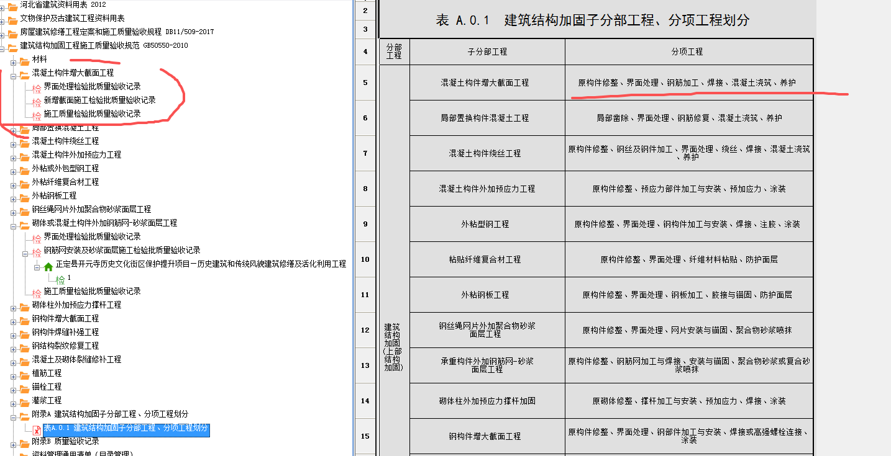Click folder icon of 植筋工程
This screenshot has width=891, height=456.
[x=24, y=373]
